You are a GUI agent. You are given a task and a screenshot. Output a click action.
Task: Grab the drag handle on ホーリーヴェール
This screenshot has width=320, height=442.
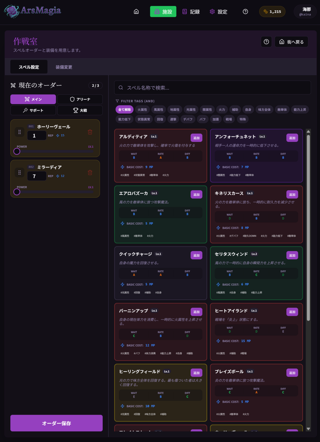(x=20, y=132)
